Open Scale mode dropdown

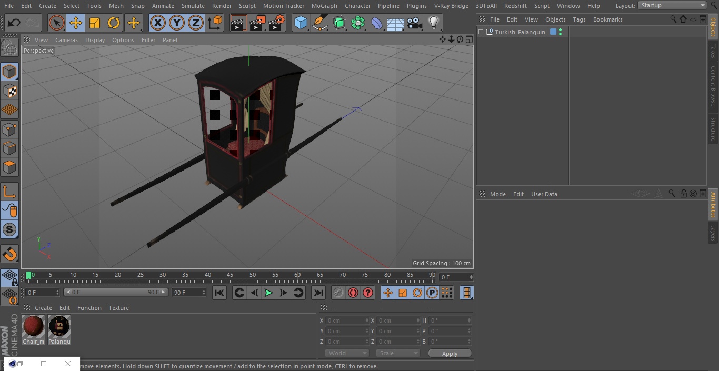(x=398, y=353)
